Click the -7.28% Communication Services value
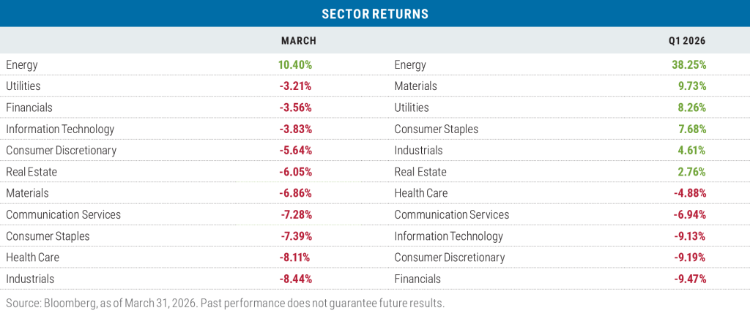 tap(295, 215)
